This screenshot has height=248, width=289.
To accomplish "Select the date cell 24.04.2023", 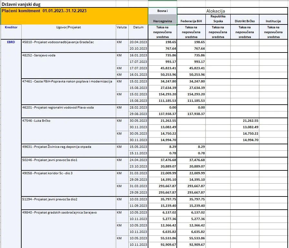I will tap(138, 160).
